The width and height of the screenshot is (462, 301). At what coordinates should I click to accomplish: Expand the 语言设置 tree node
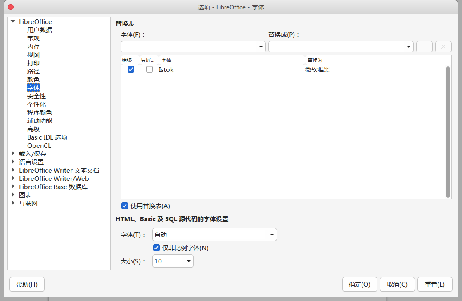(13, 162)
